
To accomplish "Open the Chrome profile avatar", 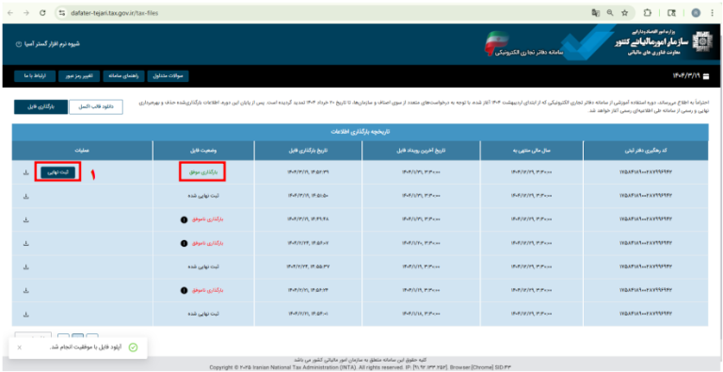I will 696,13.
